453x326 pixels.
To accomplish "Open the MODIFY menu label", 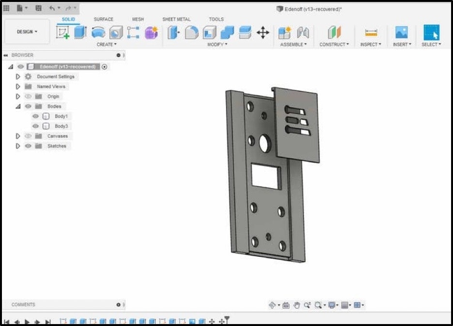I will (217, 44).
